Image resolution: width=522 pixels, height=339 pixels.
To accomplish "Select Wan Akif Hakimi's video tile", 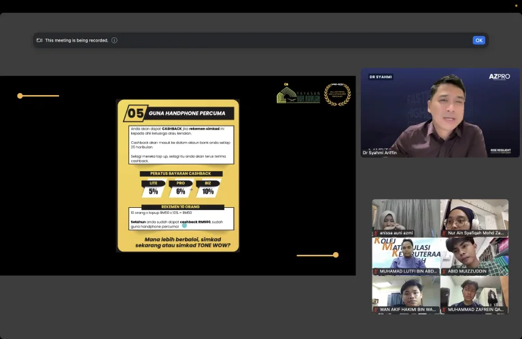I will [x=406, y=292].
